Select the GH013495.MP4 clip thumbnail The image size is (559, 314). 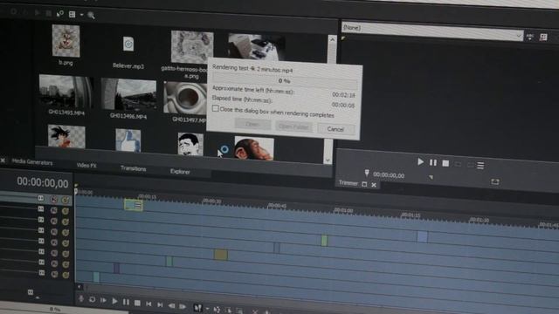[x=66, y=92]
